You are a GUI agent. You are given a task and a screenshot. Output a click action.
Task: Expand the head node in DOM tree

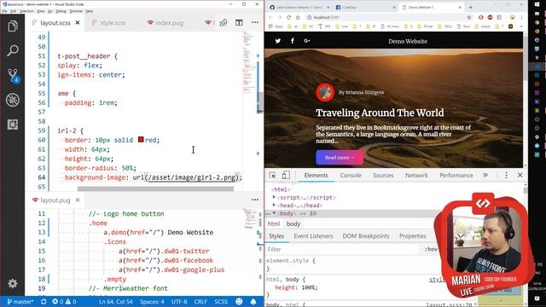pos(274,205)
